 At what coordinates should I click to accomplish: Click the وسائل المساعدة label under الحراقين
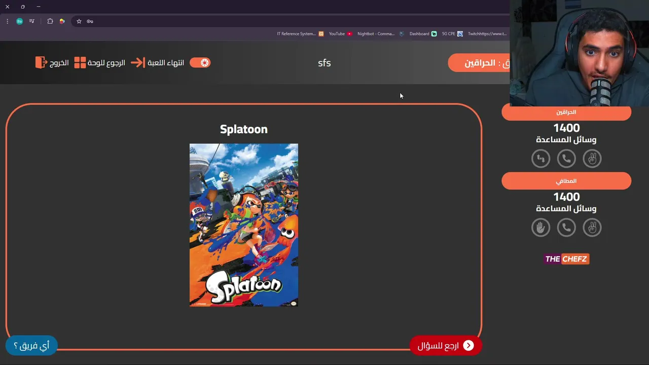(566, 140)
